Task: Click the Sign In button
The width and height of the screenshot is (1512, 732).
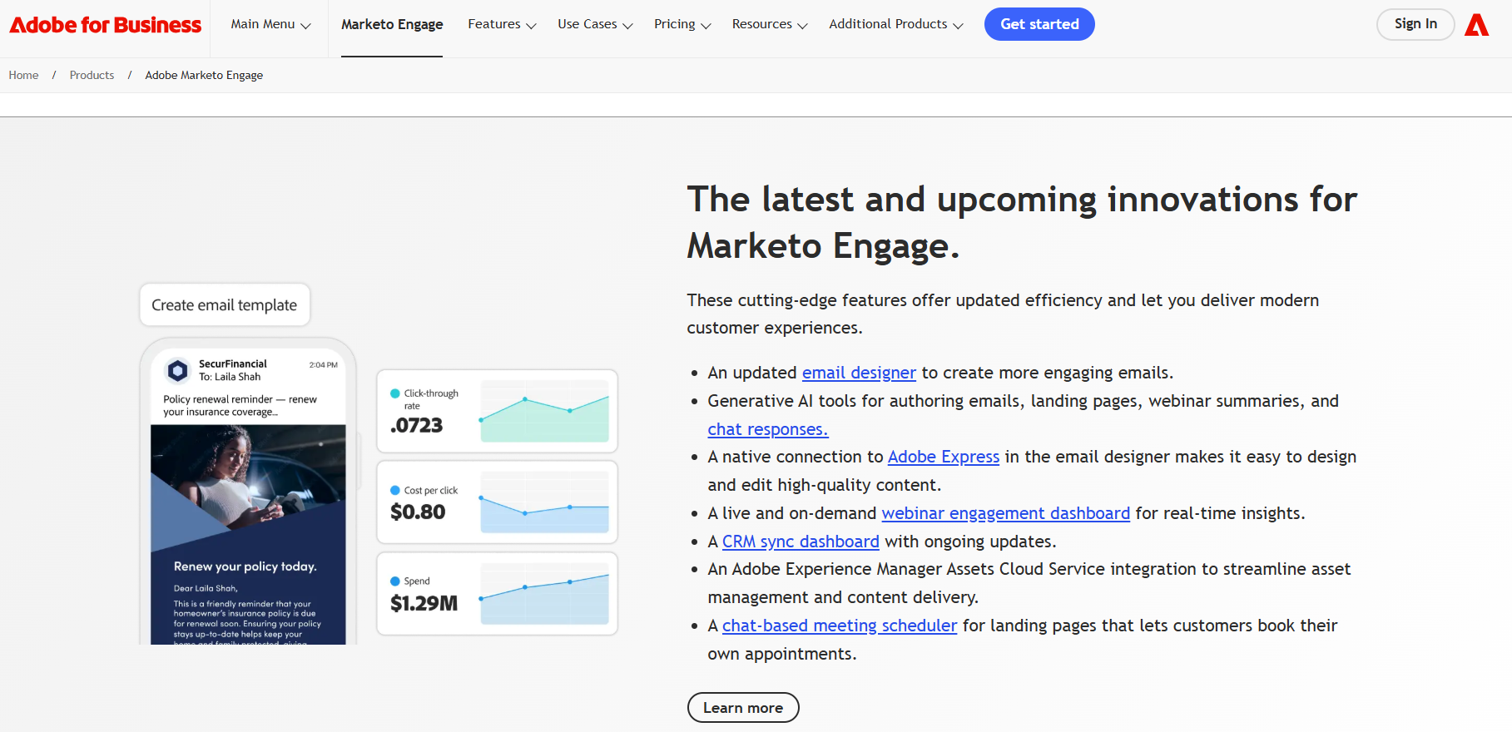Action: click(x=1415, y=24)
